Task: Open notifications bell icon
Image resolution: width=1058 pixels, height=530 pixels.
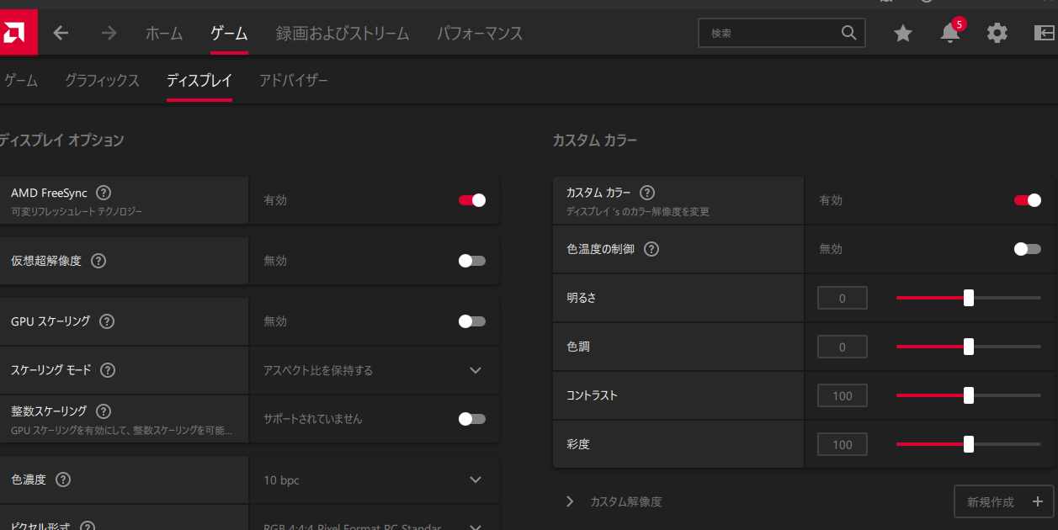Action: tap(950, 33)
